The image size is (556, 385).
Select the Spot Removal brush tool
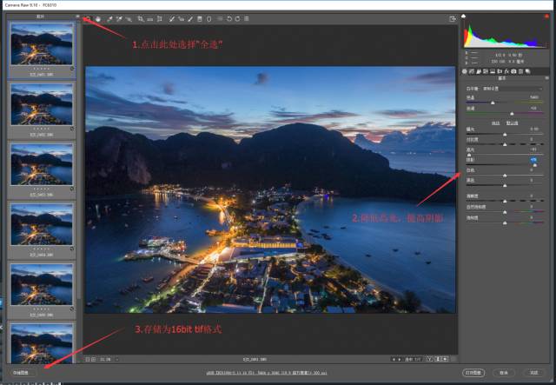click(172, 18)
